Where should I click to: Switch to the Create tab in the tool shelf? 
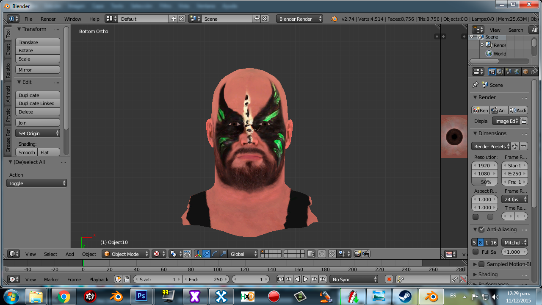[8, 49]
